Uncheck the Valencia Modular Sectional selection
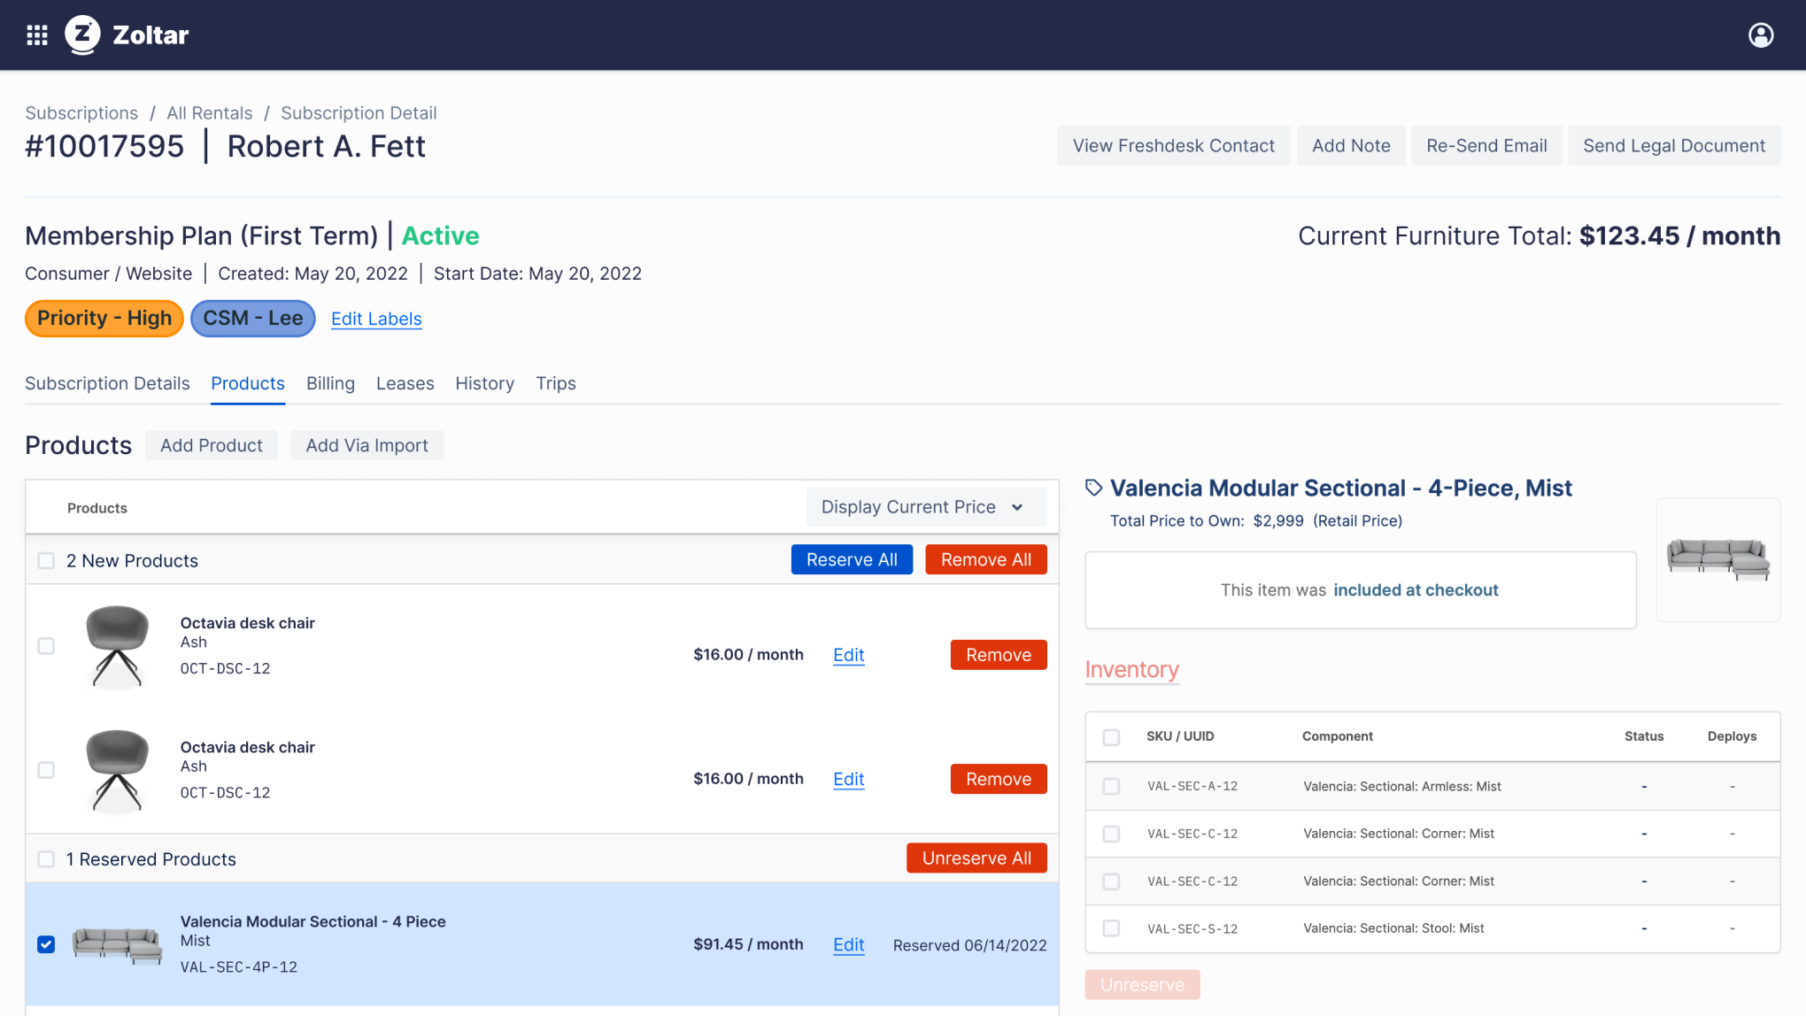Image resolution: width=1806 pixels, height=1016 pixels. [x=45, y=944]
